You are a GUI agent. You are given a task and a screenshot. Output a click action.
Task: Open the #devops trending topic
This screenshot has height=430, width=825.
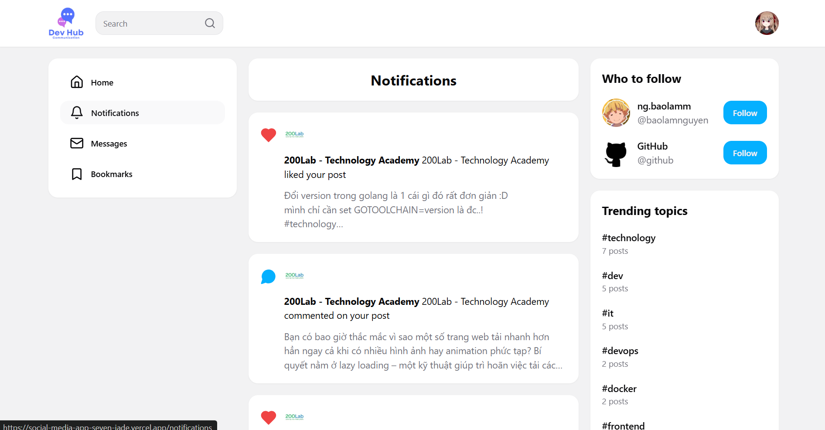tap(620, 351)
